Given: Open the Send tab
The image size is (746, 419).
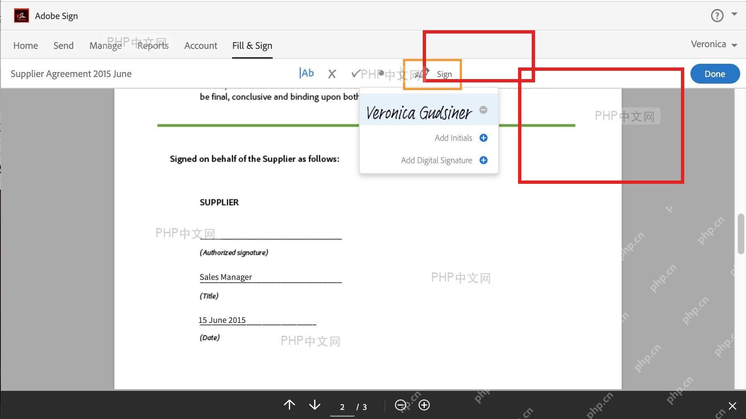Looking at the screenshot, I should pyautogui.click(x=63, y=46).
